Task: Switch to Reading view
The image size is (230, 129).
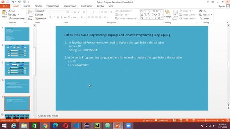Action: tap(187, 120)
